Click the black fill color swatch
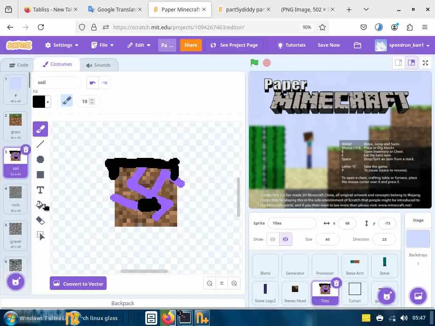The image size is (435, 326). [x=39, y=102]
